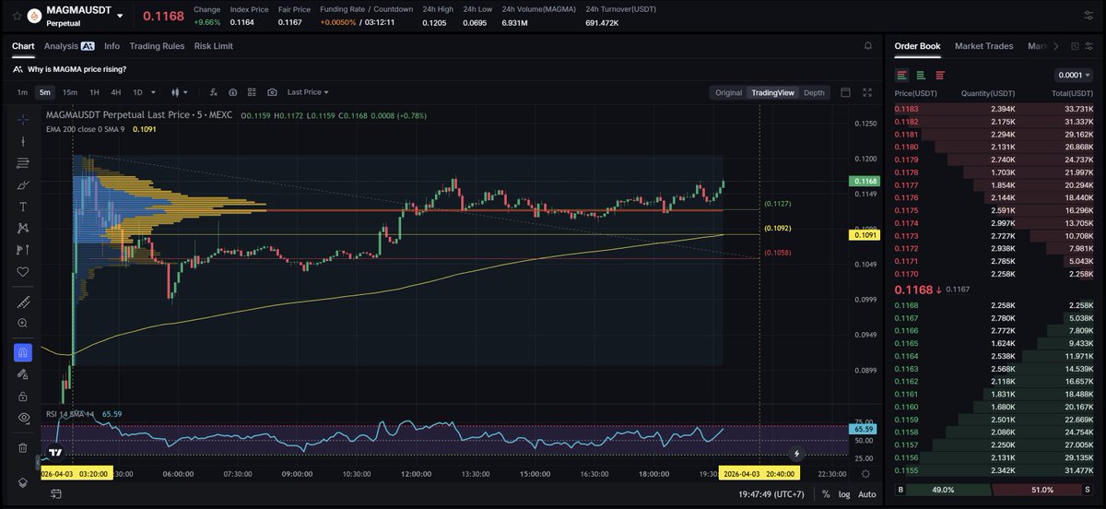This screenshot has width=1106, height=509.
Task: Select the 5m timeframe
Action: (45, 92)
